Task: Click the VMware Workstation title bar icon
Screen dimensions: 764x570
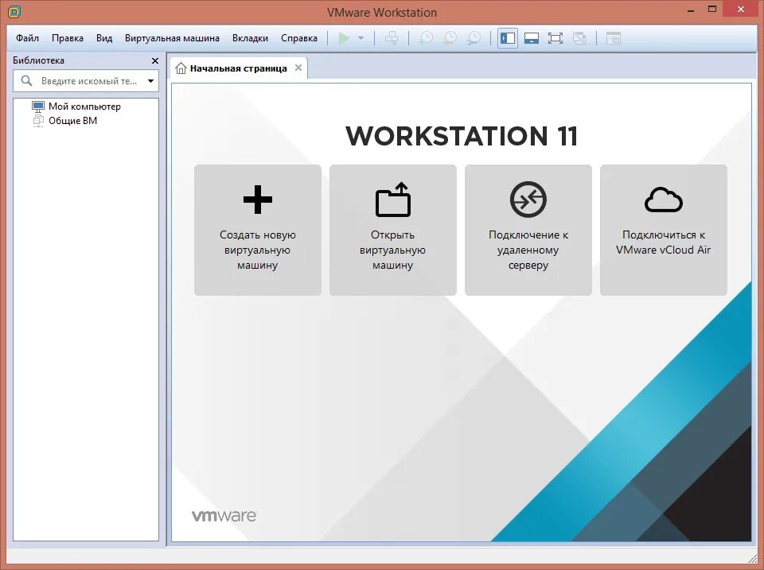Action: pos(14,12)
